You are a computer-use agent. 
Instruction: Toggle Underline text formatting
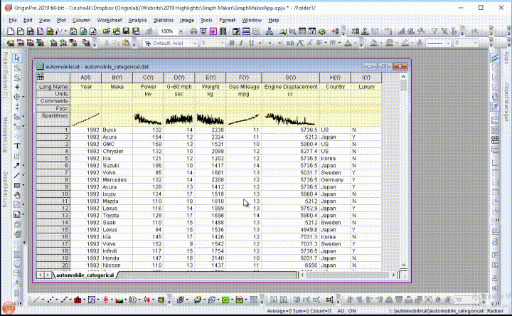tap(251, 43)
